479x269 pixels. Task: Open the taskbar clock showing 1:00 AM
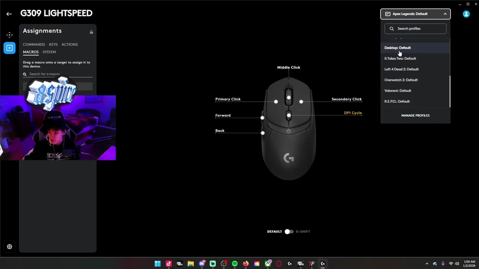pos(469,264)
